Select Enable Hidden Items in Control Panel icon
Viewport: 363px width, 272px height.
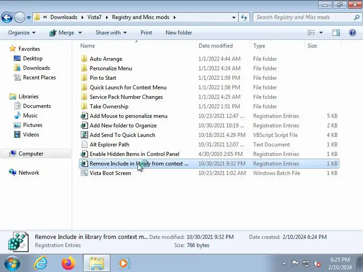[84, 154]
